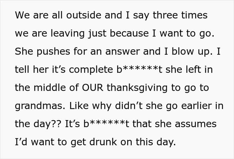Click on the word "assumes"

tap(199, 124)
